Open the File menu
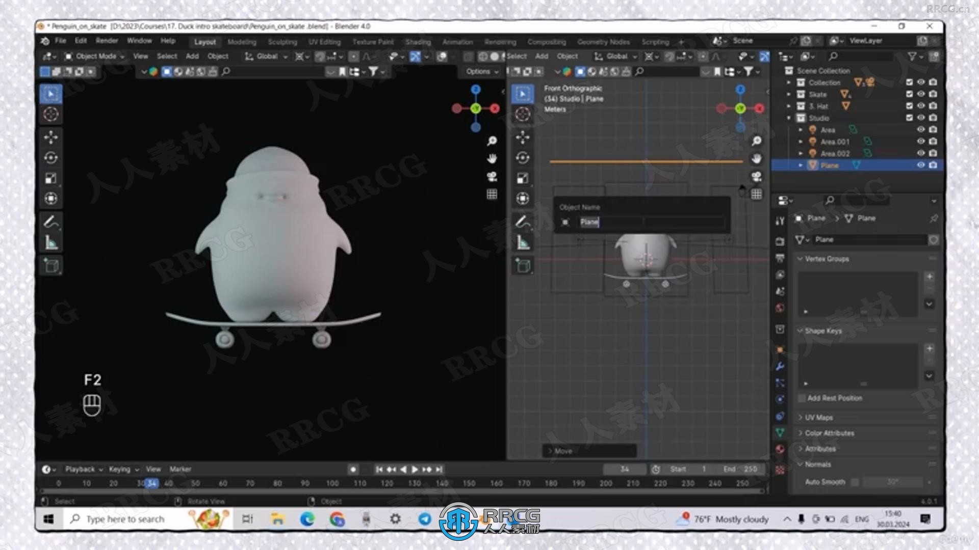Viewport: 979px width, 550px height. [60, 41]
